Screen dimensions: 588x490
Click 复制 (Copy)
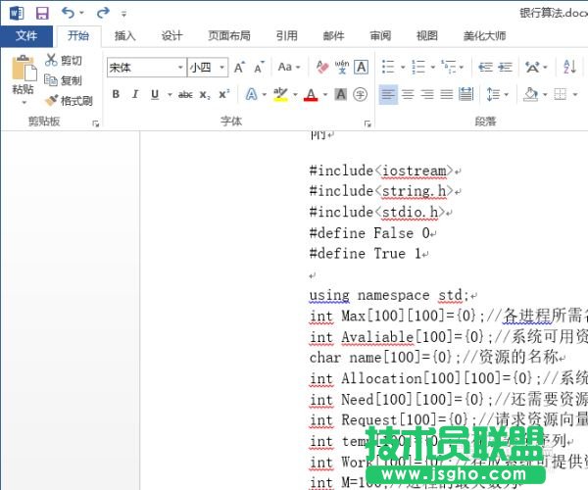coord(64,80)
